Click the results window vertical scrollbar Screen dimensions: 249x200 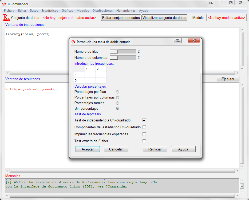[x=242, y=125]
